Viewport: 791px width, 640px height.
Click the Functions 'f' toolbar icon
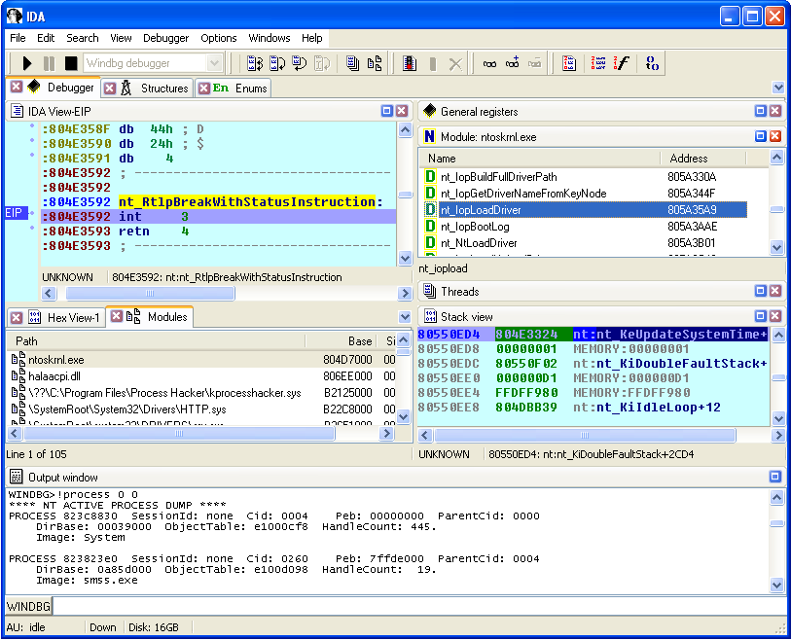[621, 63]
